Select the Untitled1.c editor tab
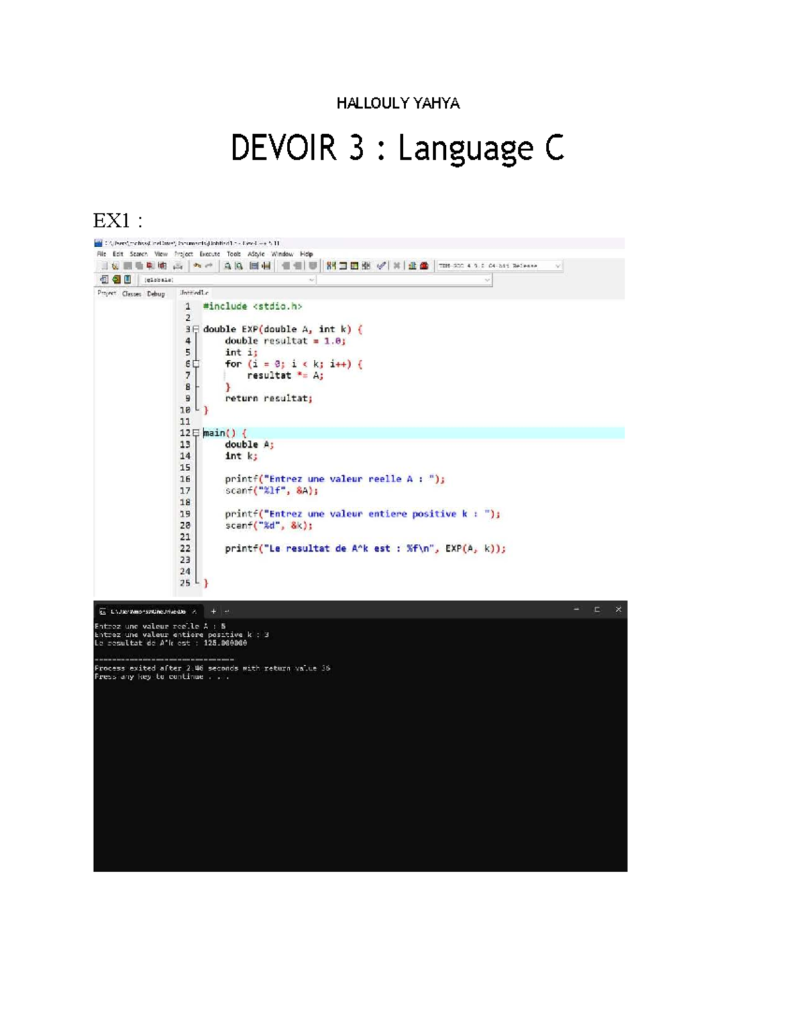 coord(194,292)
